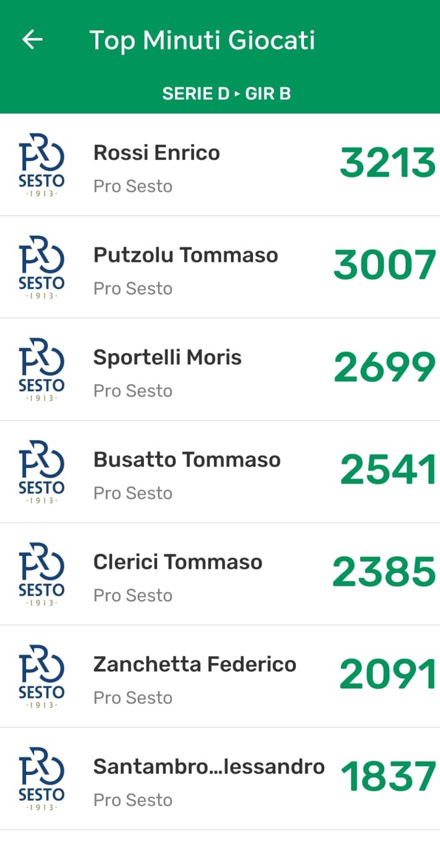This screenshot has height=844, width=440.
Task: Tap the 2699 minutes value
Action: pyautogui.click(x=384, y=367)
